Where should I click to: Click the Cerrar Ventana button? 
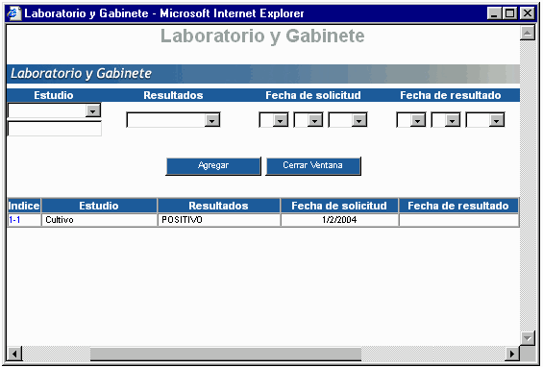pos(313,166)
